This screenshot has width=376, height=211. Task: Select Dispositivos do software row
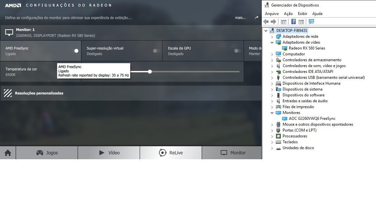tap(303, 95)
